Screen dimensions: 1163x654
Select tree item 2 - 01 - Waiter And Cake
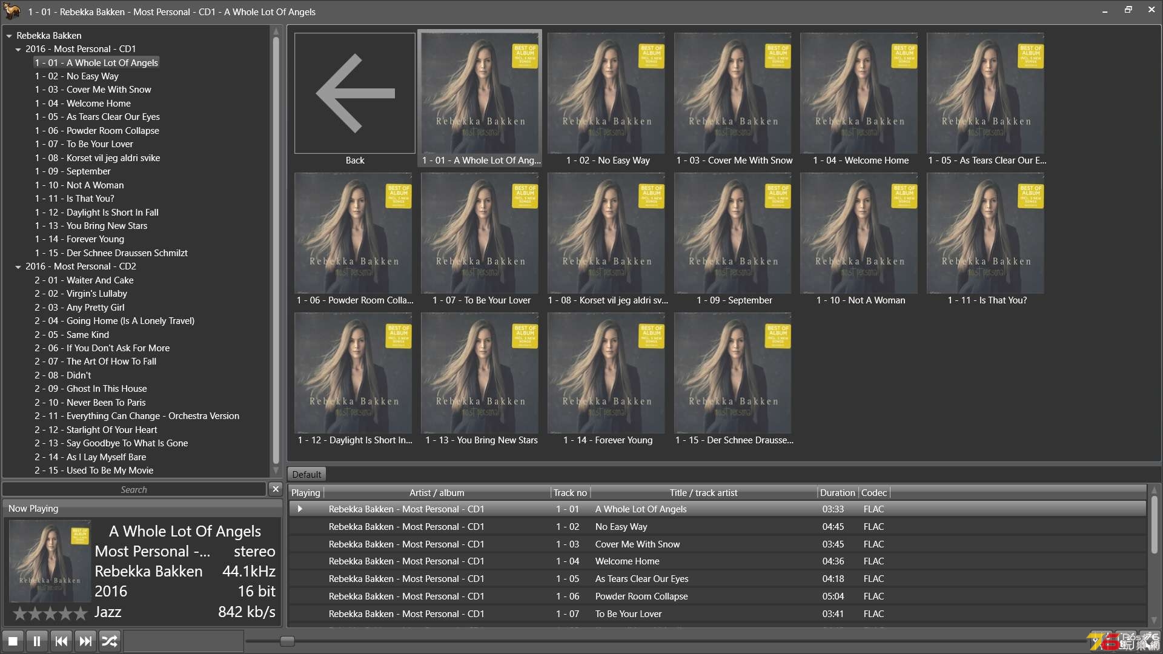[84, 280]
